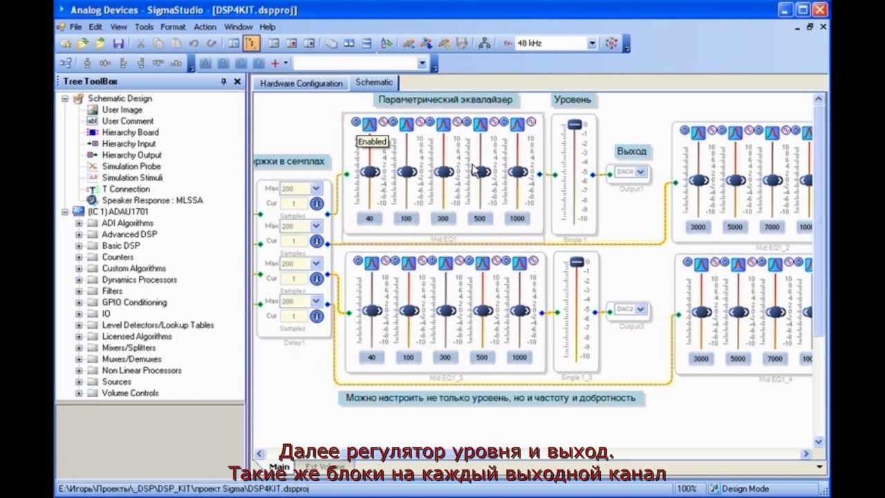Close the Tree ToolBox panel
Viewport: 885px width, 498px height.
point(237,82)
